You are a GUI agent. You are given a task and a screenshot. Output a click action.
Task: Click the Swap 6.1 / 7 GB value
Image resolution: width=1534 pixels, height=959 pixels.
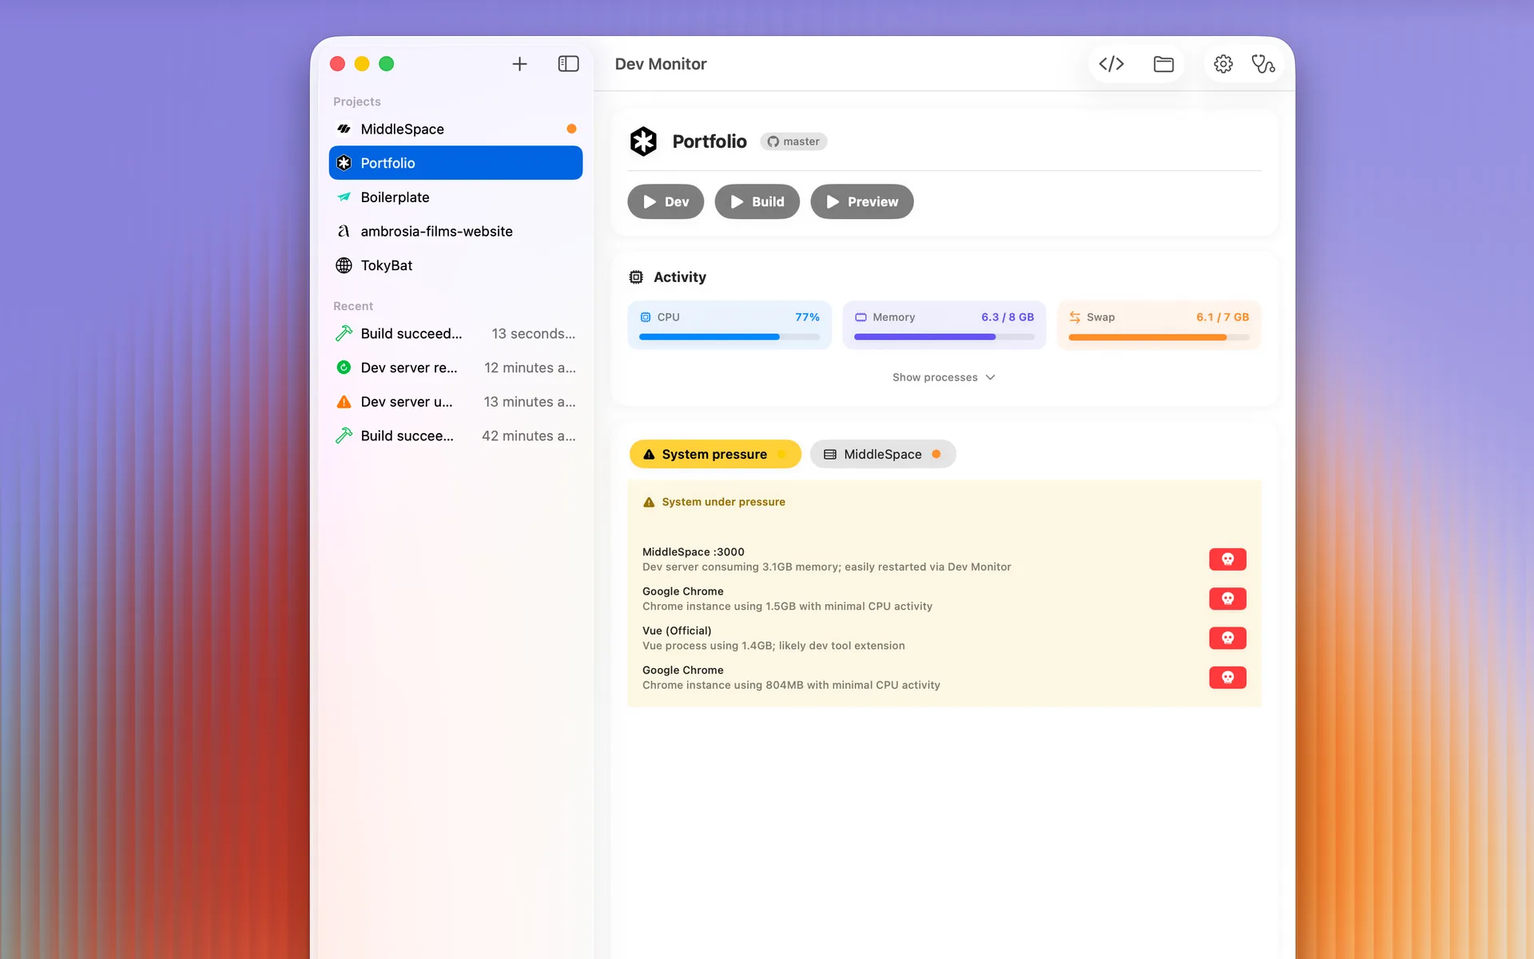coord(1222,317)
